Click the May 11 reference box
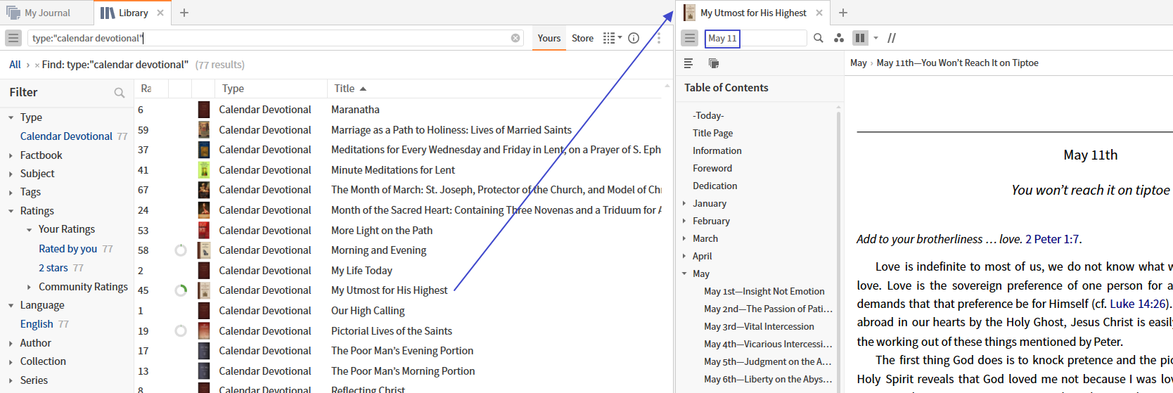The height and width of the screenshot is (393, 1173). point(722,38)
